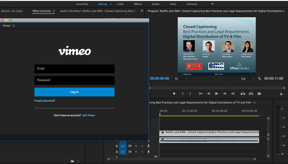Click the Program monitor video preview
Image resolution: width=288 pixels, height=164 pixels.
(217, 47)
